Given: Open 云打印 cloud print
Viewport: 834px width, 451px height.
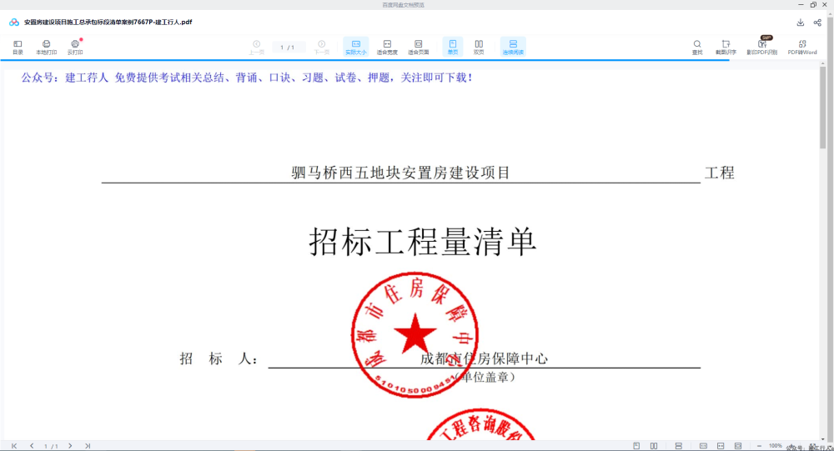Looking at the screenshot, I should [x=75, y=48].
